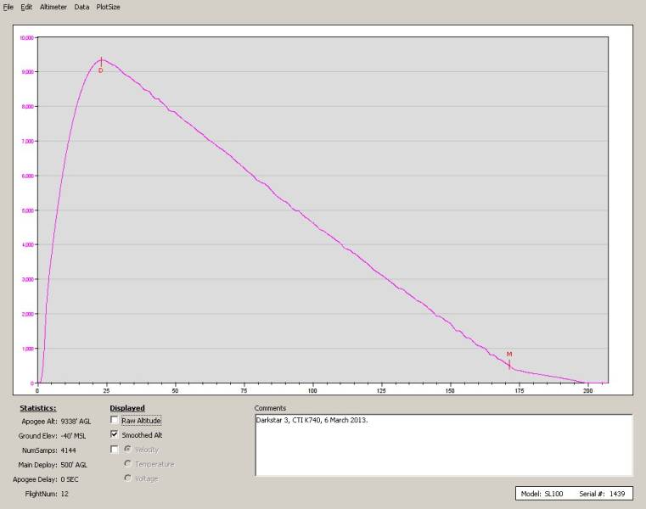Click the Model SL100 serial number box
This screenshot has width=646, height=509.
(573, 494)
